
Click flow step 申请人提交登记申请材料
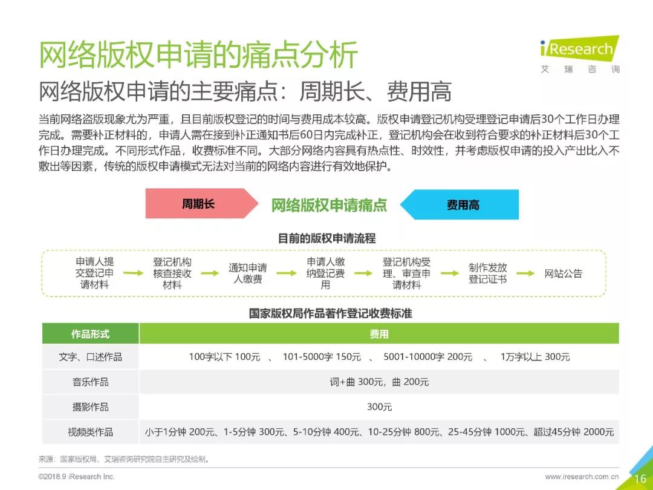point(94,273)
